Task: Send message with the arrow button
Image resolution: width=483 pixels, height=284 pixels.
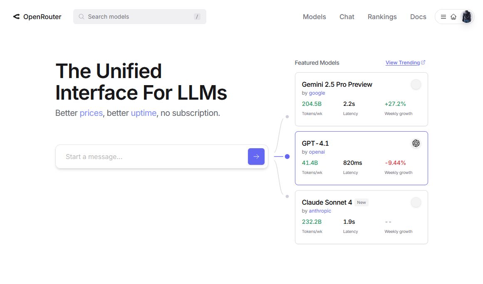Action: [256, 157]
